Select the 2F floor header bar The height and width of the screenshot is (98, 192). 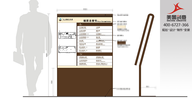click(x=95, y=24)
